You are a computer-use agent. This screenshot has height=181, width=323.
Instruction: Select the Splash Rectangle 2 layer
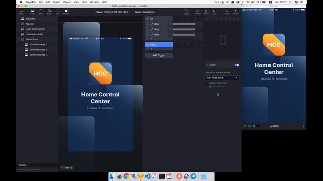coord(37,50)
